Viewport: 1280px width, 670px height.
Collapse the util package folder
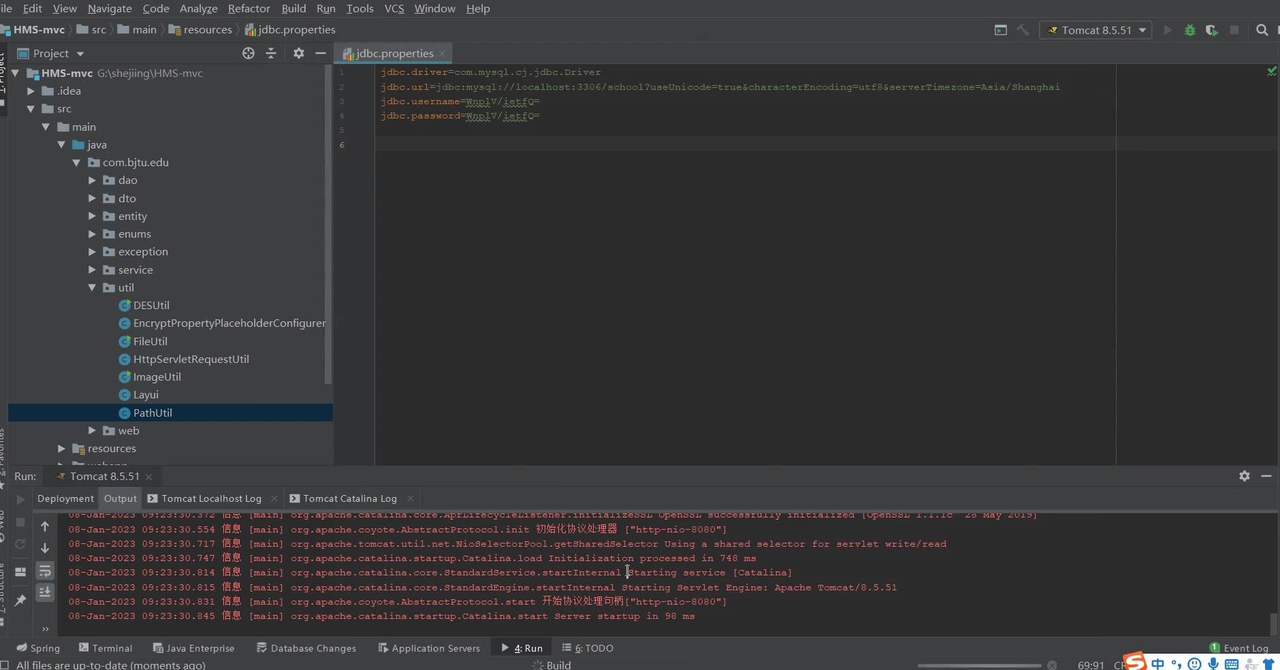pyautogui.click(x=92, y=288)
